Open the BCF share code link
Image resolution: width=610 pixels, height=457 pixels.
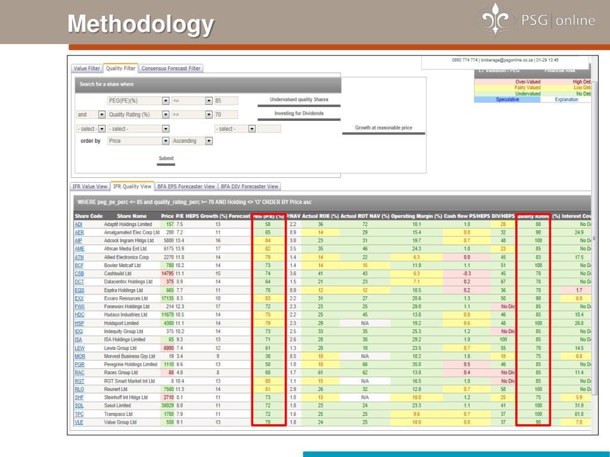(79, 265)
